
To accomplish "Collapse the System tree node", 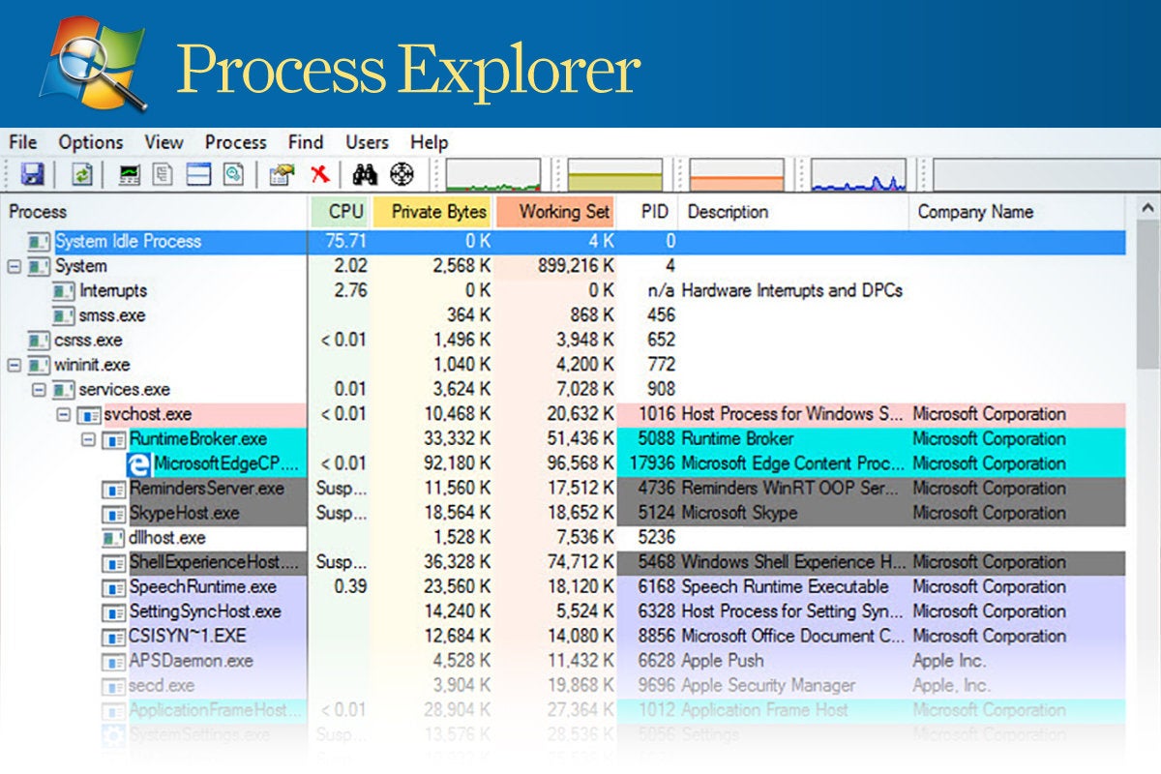I will click(x=15, y=266).
